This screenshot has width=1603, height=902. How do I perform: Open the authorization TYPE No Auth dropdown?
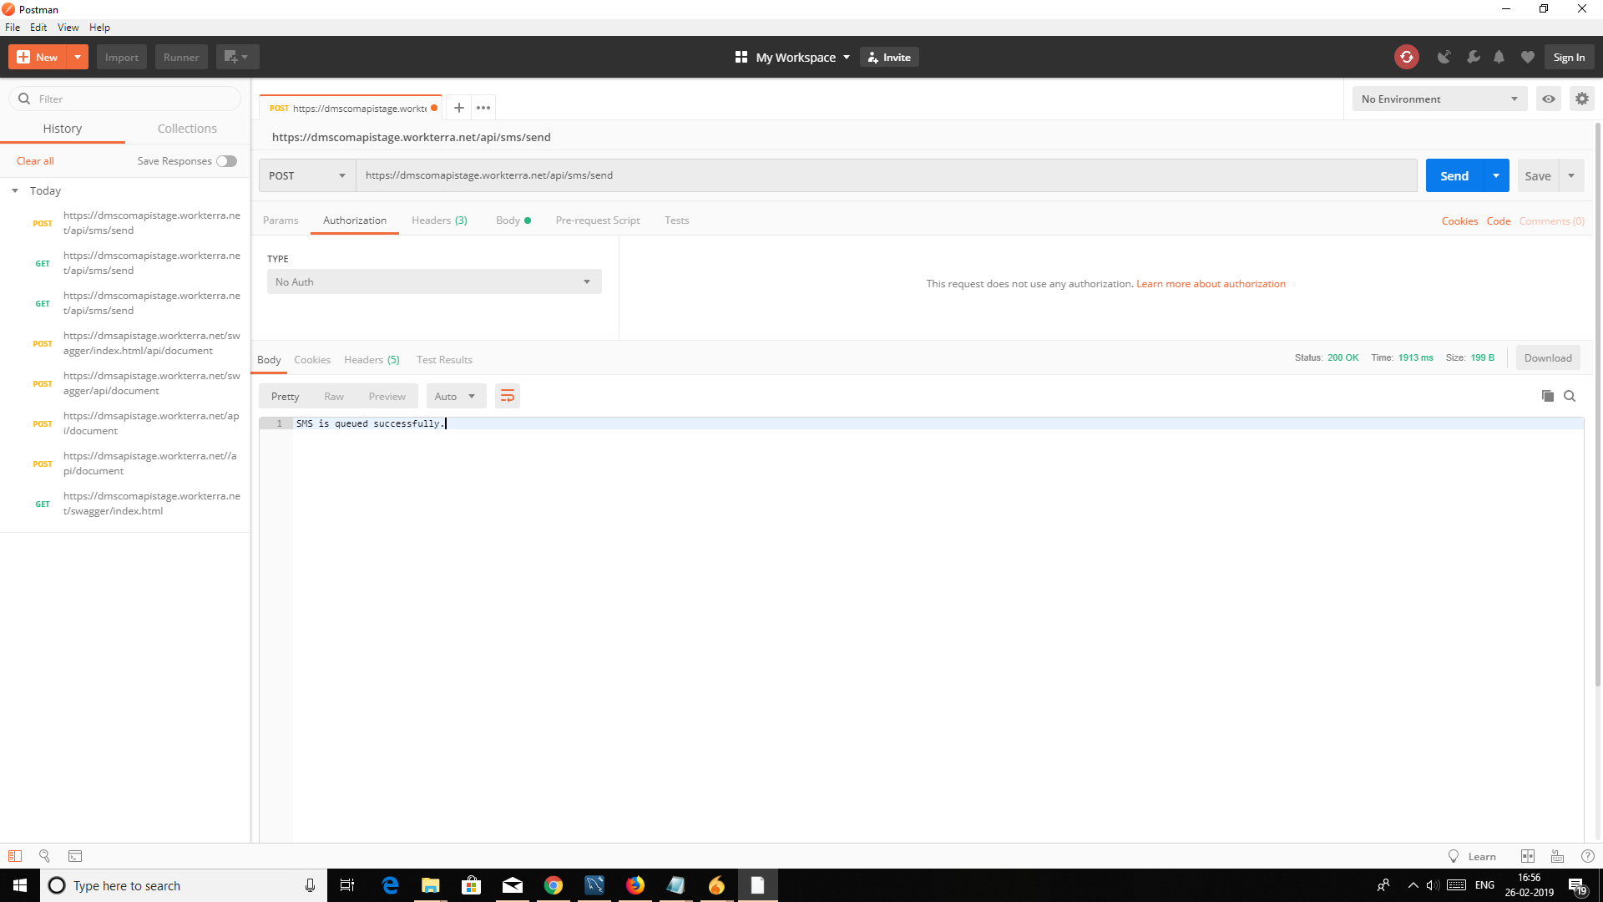(x=434, y=281)
